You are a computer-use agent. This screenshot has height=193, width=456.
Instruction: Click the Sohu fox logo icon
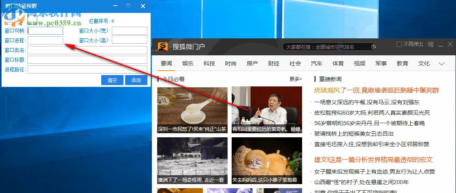click(163, 47)
